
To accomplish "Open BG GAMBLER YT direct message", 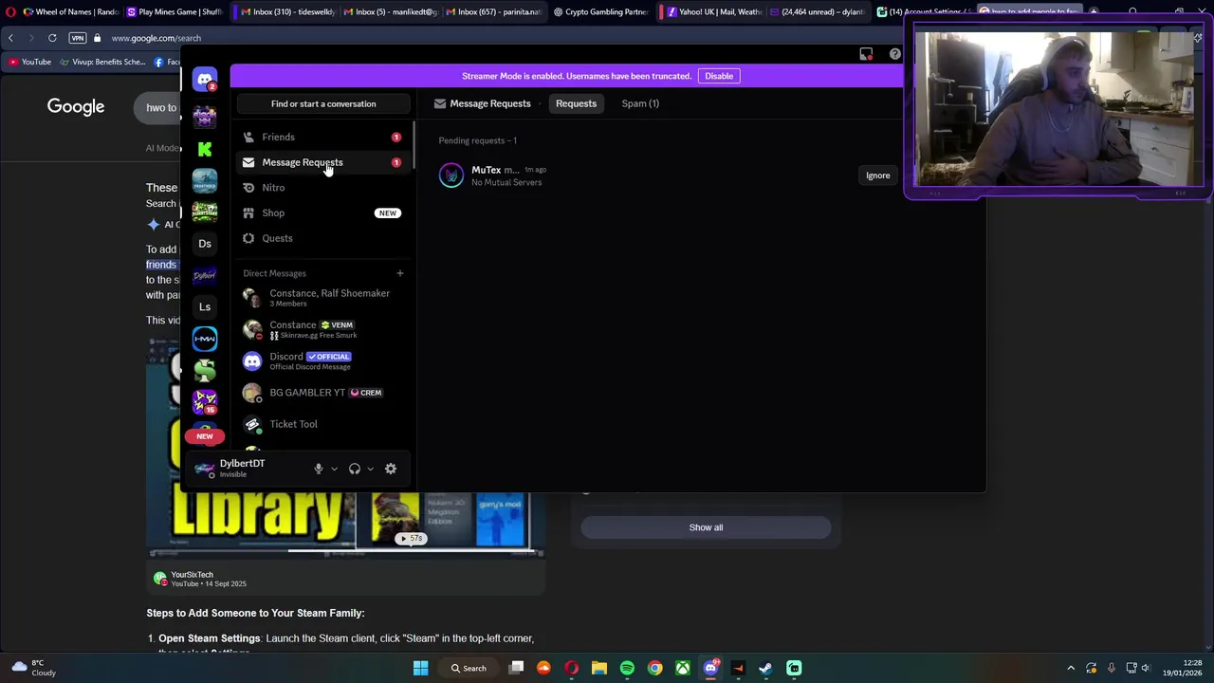I will click(x=323, y=393).
